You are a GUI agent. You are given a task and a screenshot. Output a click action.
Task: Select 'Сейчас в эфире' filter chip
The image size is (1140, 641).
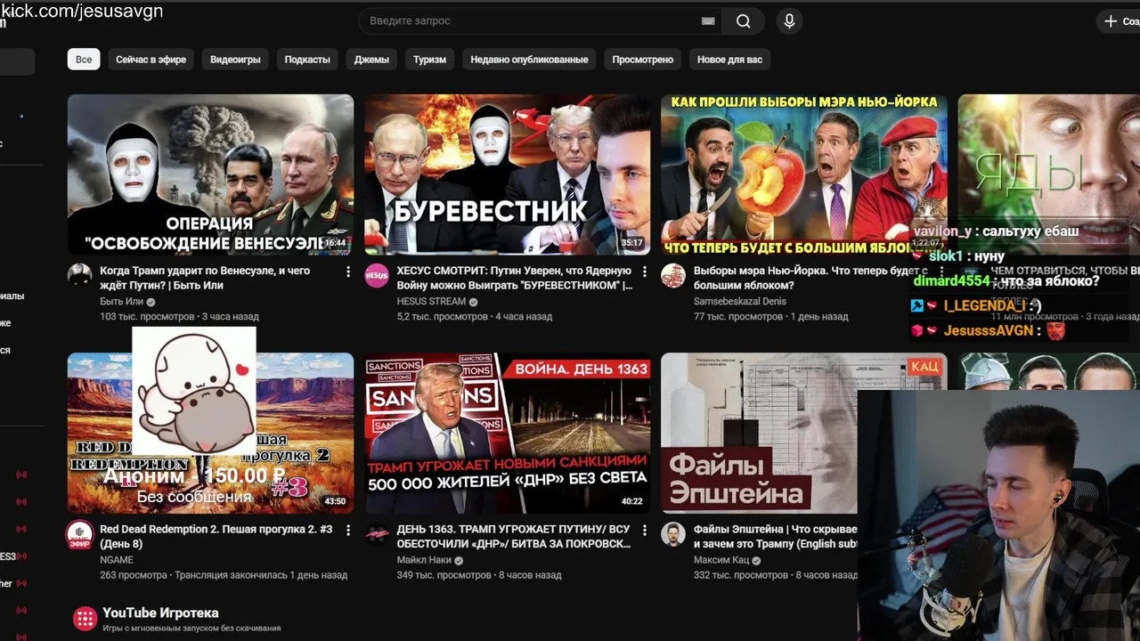[151, 60]
